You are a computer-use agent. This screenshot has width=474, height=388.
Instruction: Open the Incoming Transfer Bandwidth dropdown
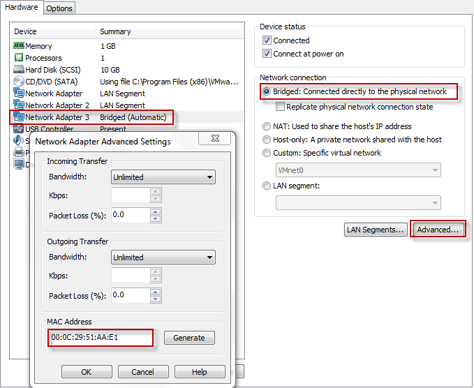coord(163,177)
